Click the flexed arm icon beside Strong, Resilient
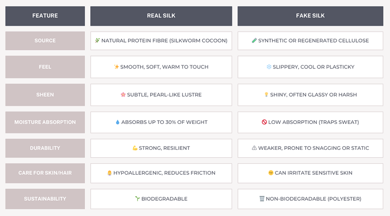The height and width of the screenshot is (216, 390). coord(135,148)
